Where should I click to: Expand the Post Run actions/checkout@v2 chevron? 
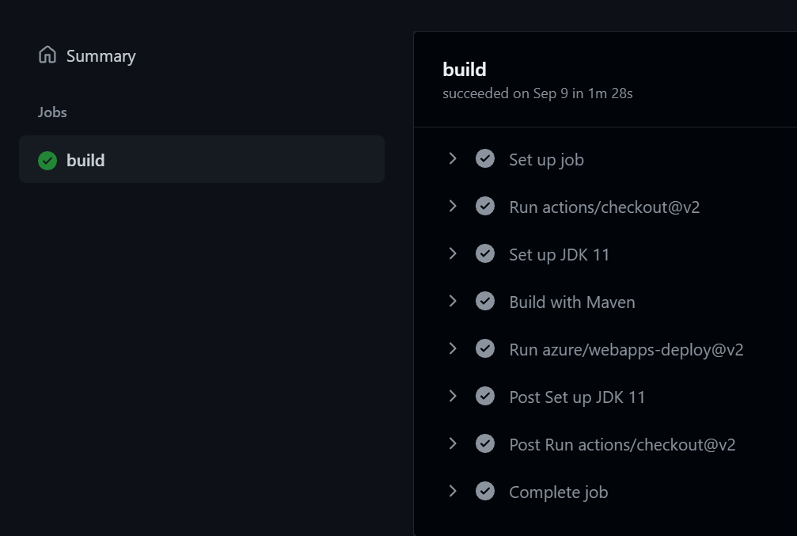tap(453, 443)
